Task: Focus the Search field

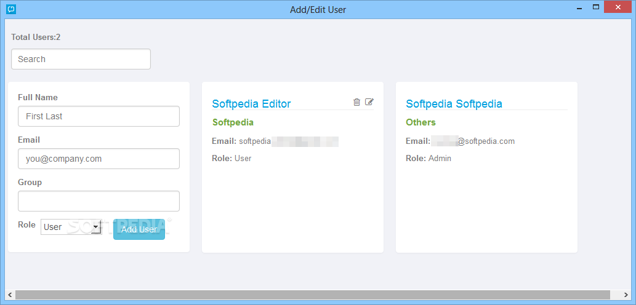Action: coord(81,59)
